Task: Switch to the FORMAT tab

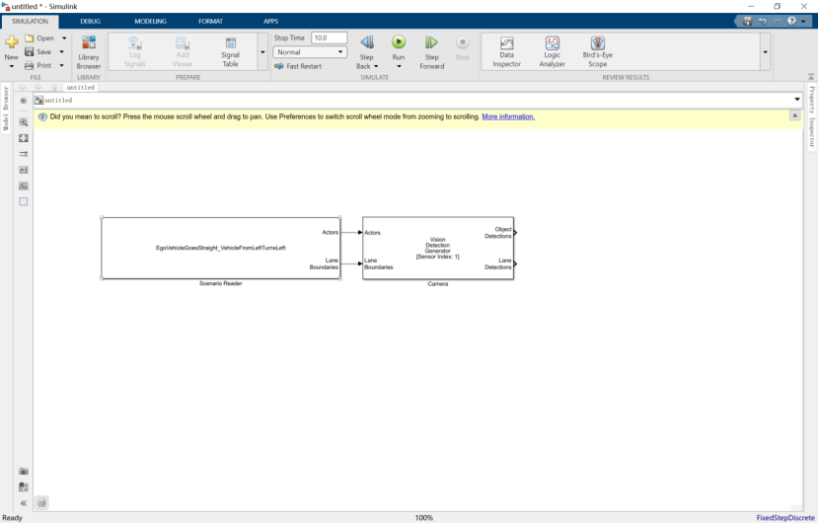Action: (x=210, y=22)
